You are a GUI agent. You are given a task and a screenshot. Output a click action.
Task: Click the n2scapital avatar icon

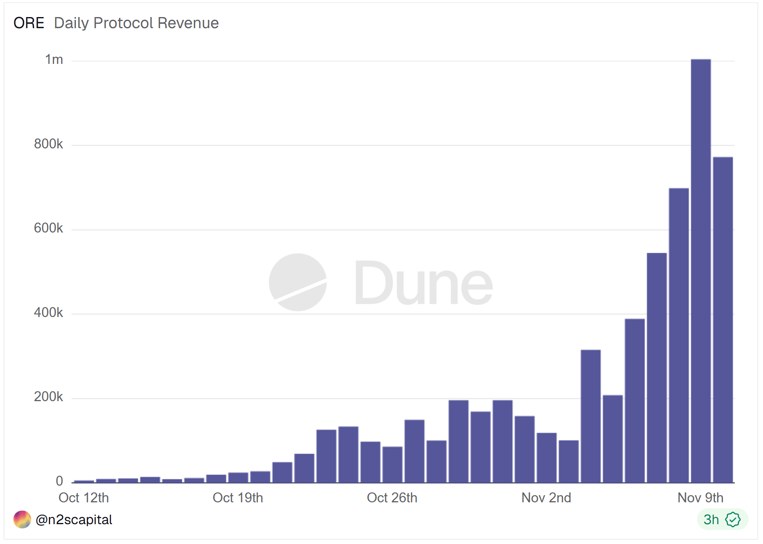pyautogui.click(x=22, y=519)
